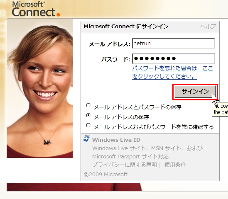Open the ヘルプ link

tap(208, 27)
